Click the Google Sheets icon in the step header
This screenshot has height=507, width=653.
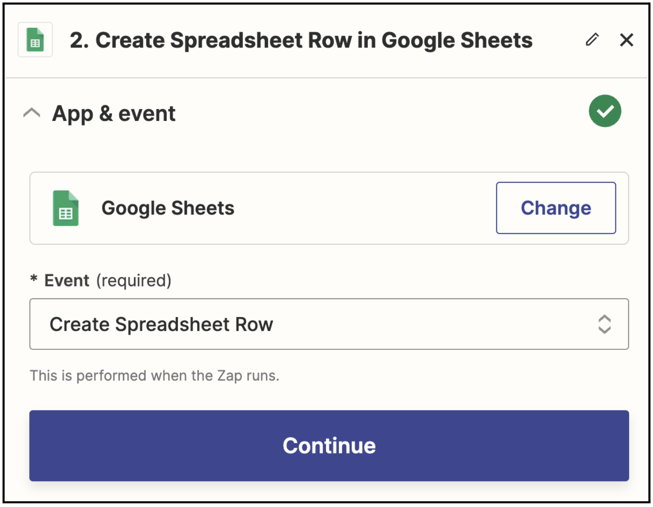coord(35,40)
